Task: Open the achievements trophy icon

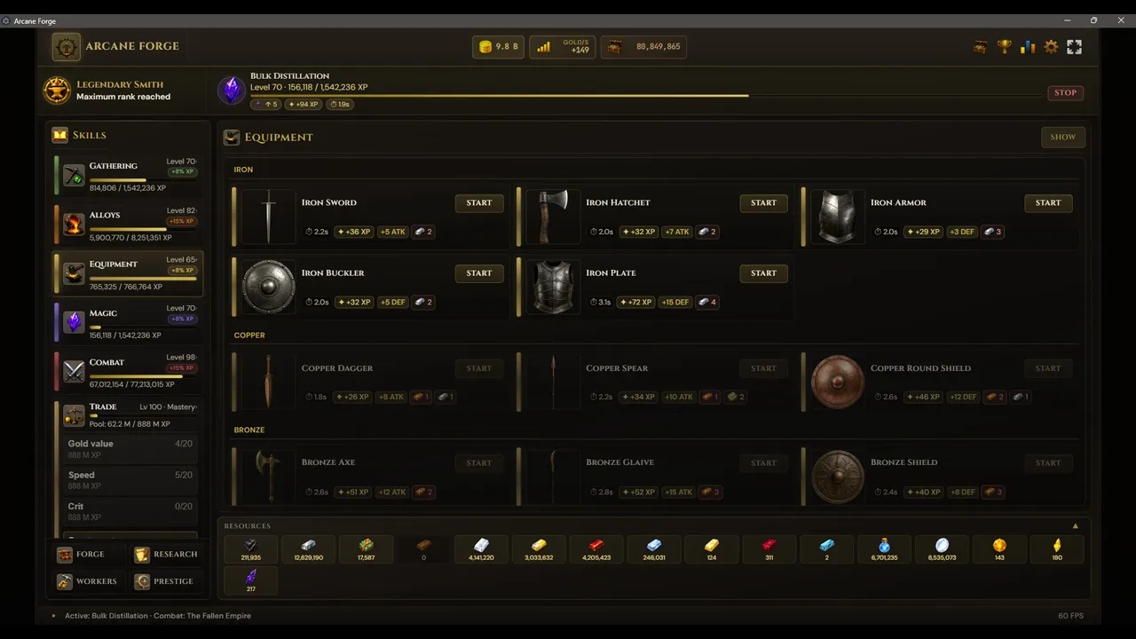Action: pyautogui.click(x=1004, y=47)
